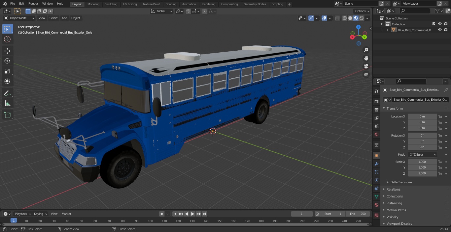The image size is (451, 232).
Task: Open the Scene properties tab
Action: click(376, 126)
